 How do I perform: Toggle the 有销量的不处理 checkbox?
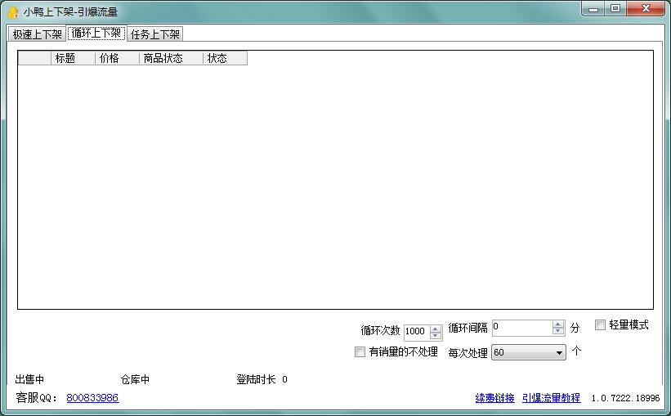pos(360,351)
